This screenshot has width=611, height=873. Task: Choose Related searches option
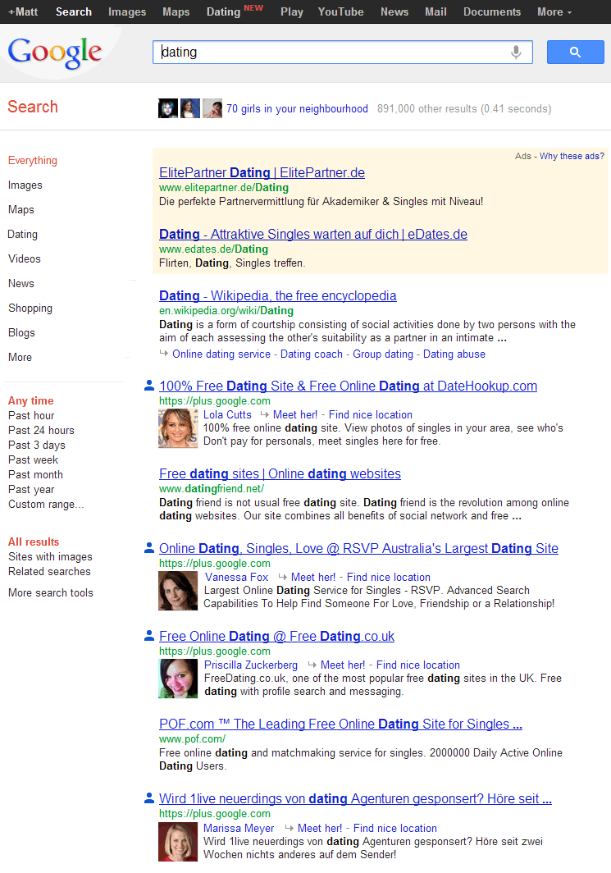49,571
